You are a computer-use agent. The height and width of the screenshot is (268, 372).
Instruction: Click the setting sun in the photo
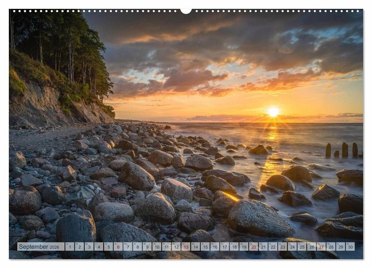(x=273, y=112)
